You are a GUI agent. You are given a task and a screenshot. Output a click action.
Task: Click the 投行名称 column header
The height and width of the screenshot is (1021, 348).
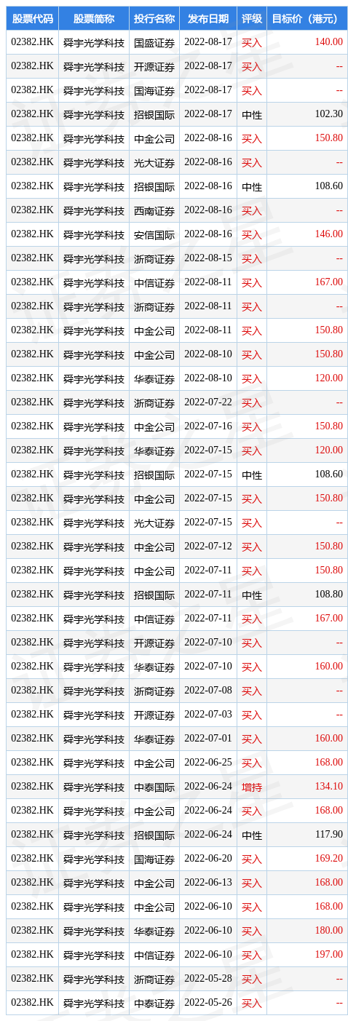[154, 18]
